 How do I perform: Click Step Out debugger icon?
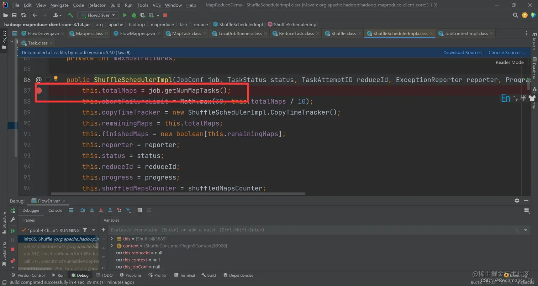tap(110, 210)
